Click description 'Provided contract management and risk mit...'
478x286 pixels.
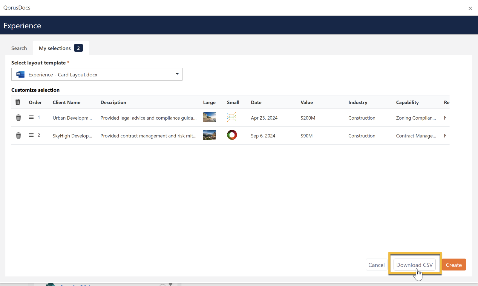(x=148, y=136)
